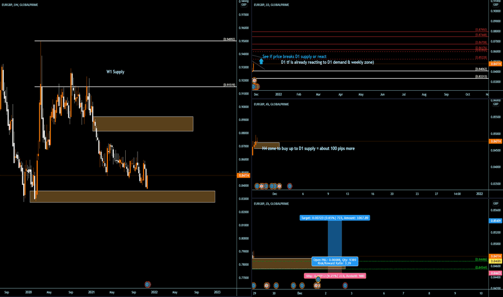
Task: Select the 'D1 tf is already reacting' annotation
Action: tap(327, 62)
